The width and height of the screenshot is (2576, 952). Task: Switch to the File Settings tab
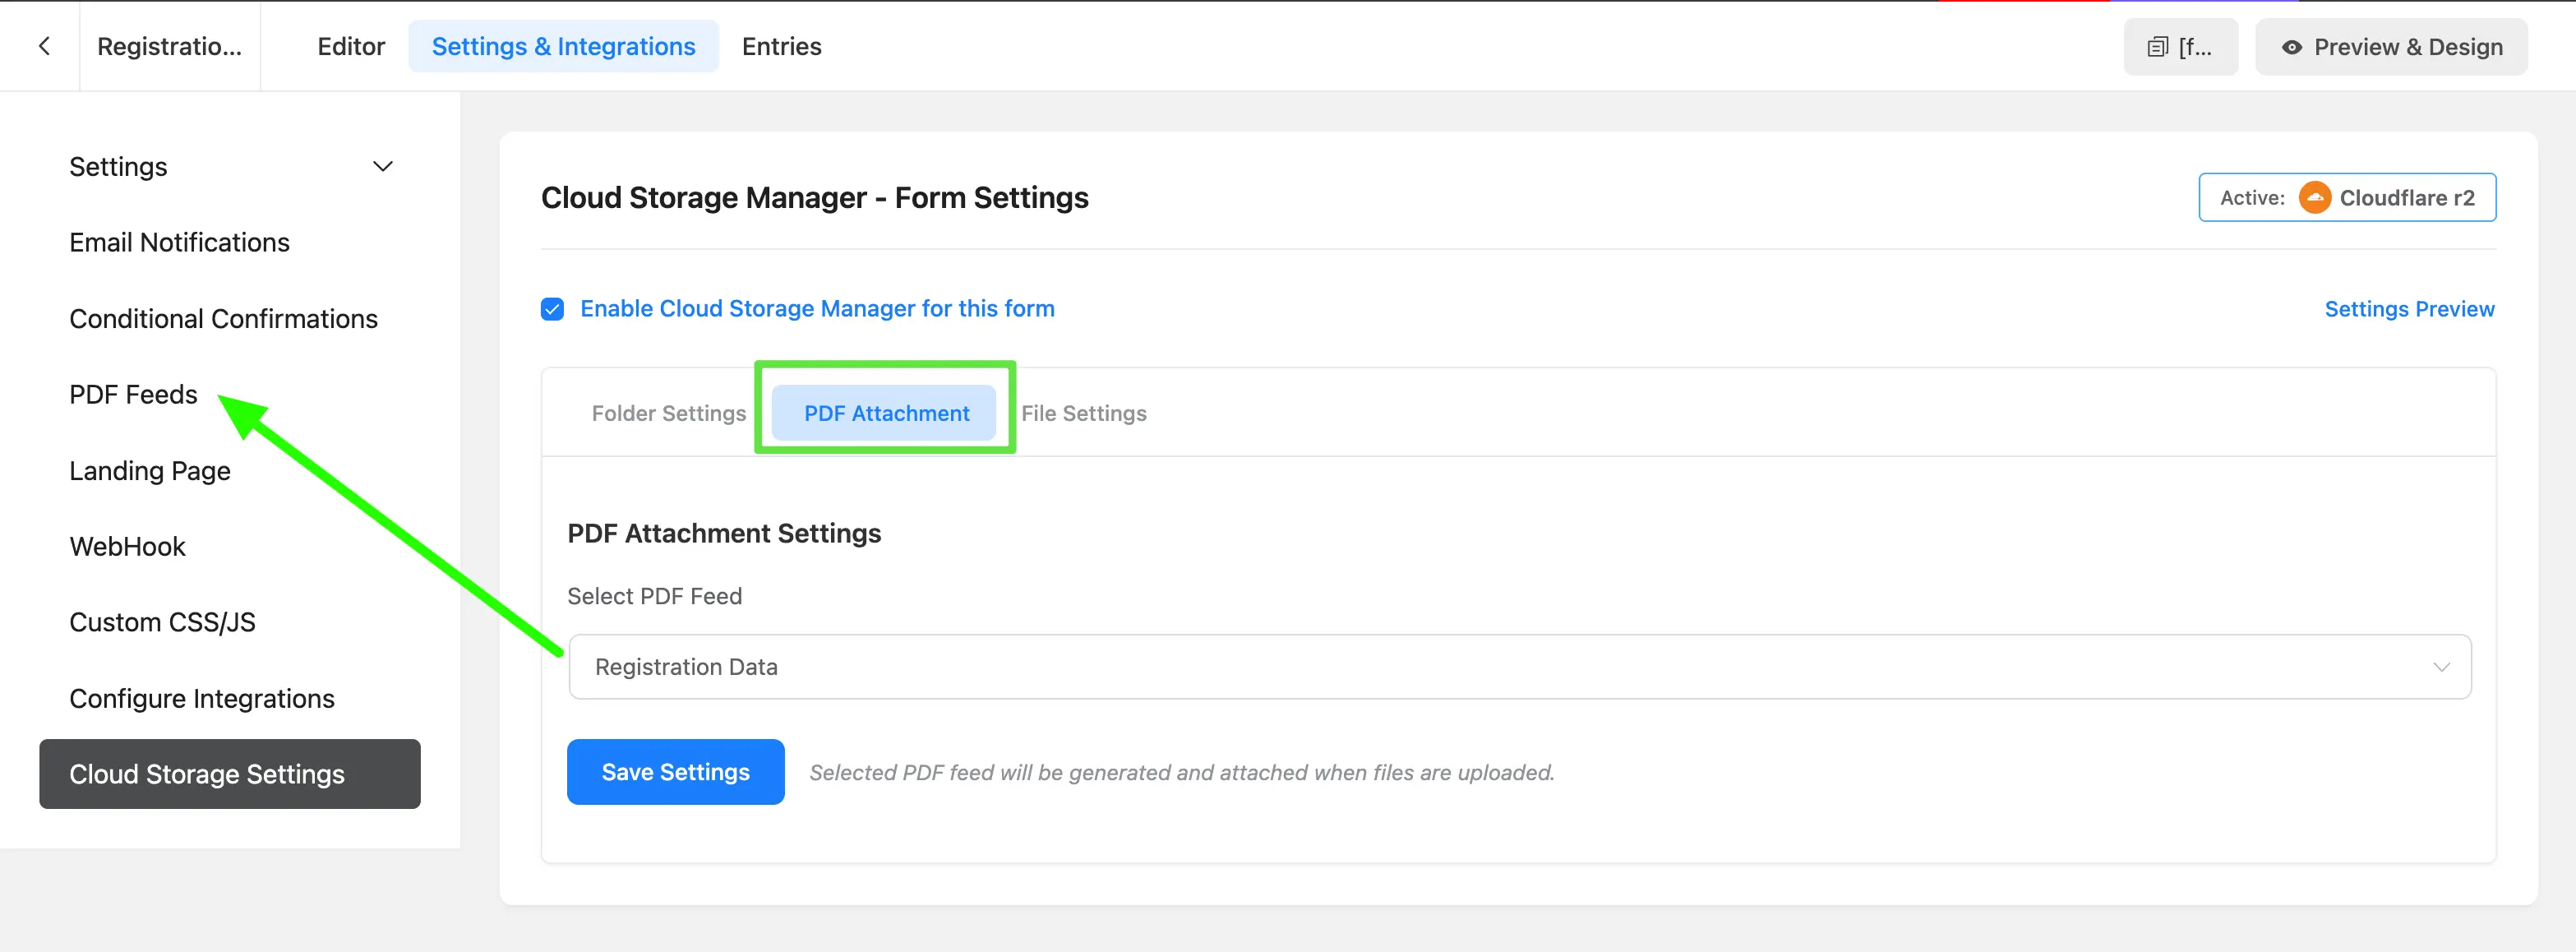click(x=1083, y=413)
